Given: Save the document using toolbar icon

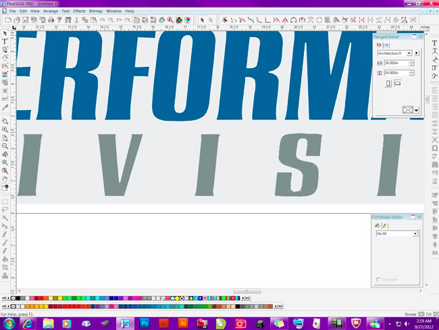Looking at the screenshot, I should 26,20.
